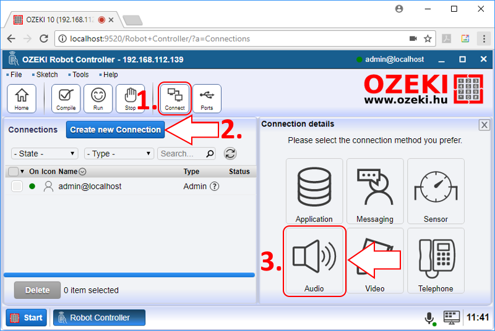This screenshot has width=495, height=331.
Task: Click the microphone tray icon
Action: 429,319
